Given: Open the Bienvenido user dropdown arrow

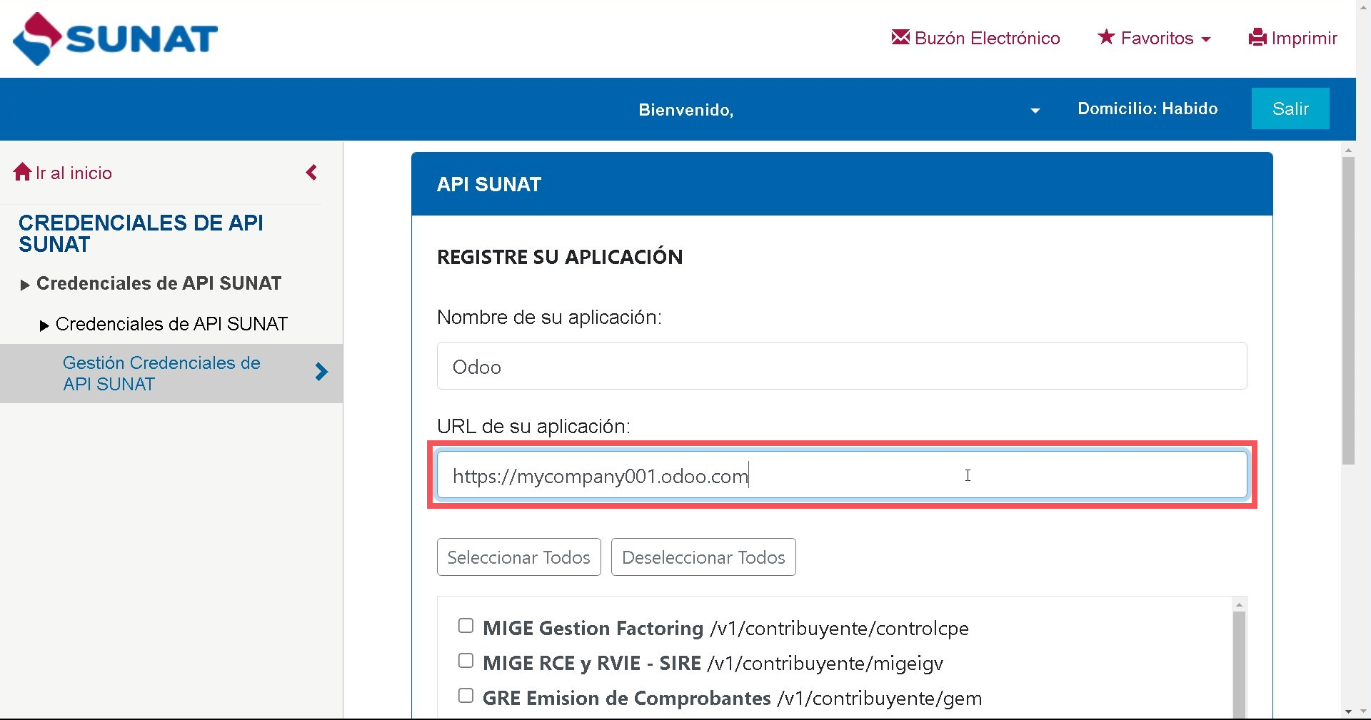Looking at the screenshot, I should [x=1035, y=111].
